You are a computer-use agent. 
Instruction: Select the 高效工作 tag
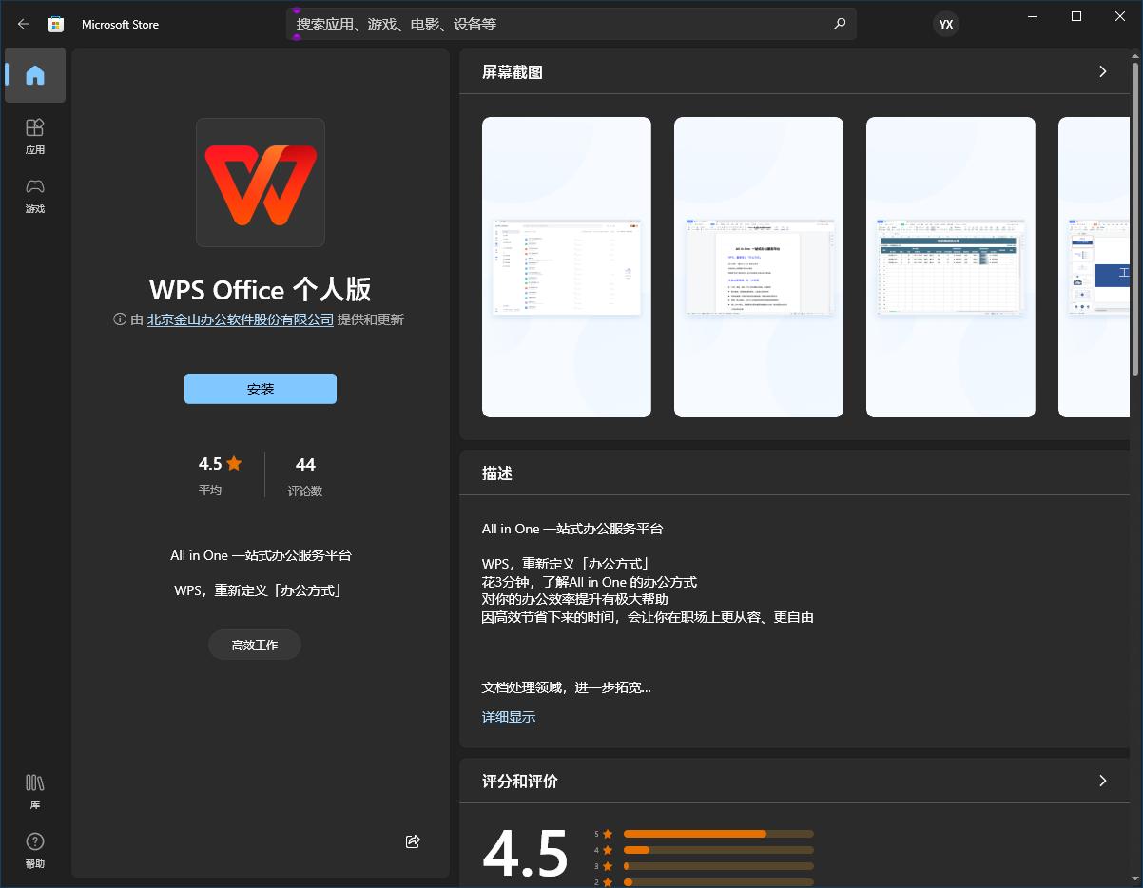coord(254,644)
